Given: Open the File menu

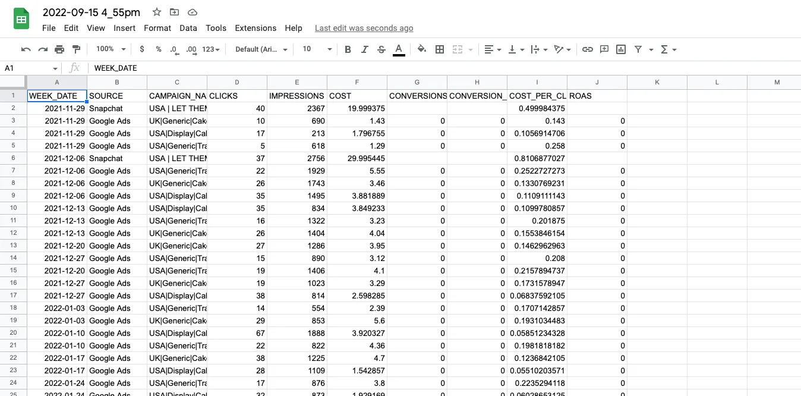Looking at the screenshot, I should 49,28.
